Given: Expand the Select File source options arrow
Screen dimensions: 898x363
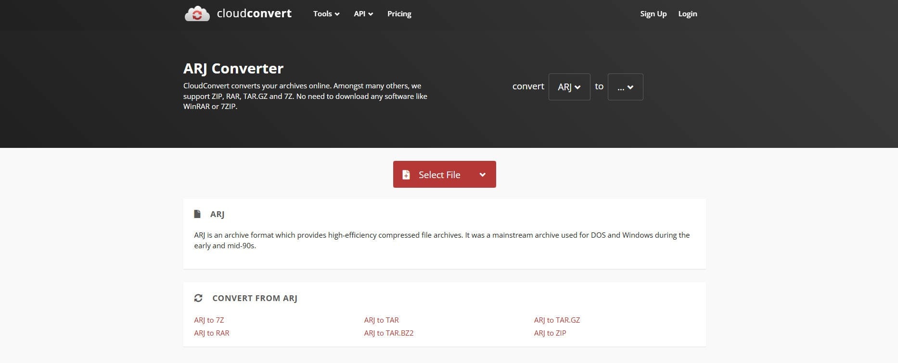Looking at the screenshot, I should coord(482,175).
